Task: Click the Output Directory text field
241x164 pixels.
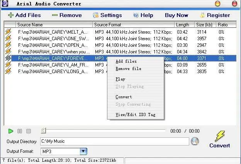Action: [115, 141]
